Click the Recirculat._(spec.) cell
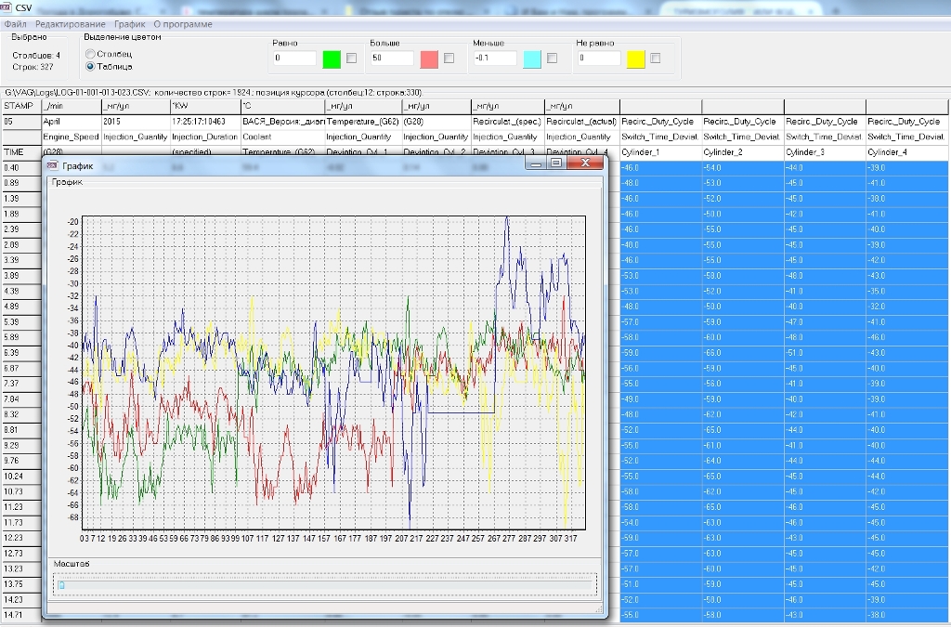The height and width of the screenshot is (627, 951). click(508, 122)
